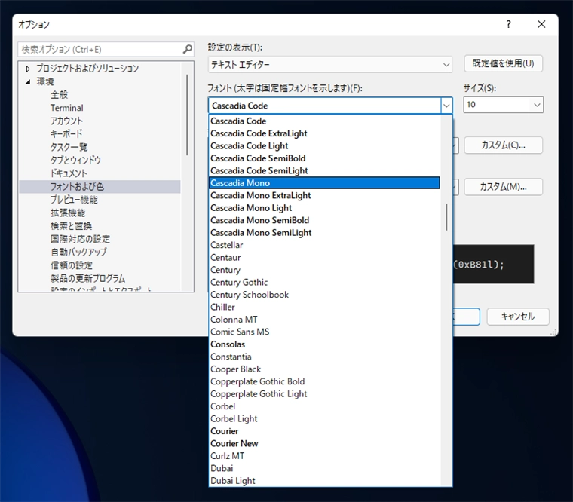Select 製品の更新プログラム in the tree
Image resolution: width=573 pixels, height=502 pixels.
pos(87,279)
